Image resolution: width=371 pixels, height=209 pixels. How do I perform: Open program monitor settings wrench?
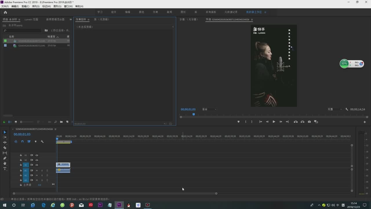click(x=347, y=109)
